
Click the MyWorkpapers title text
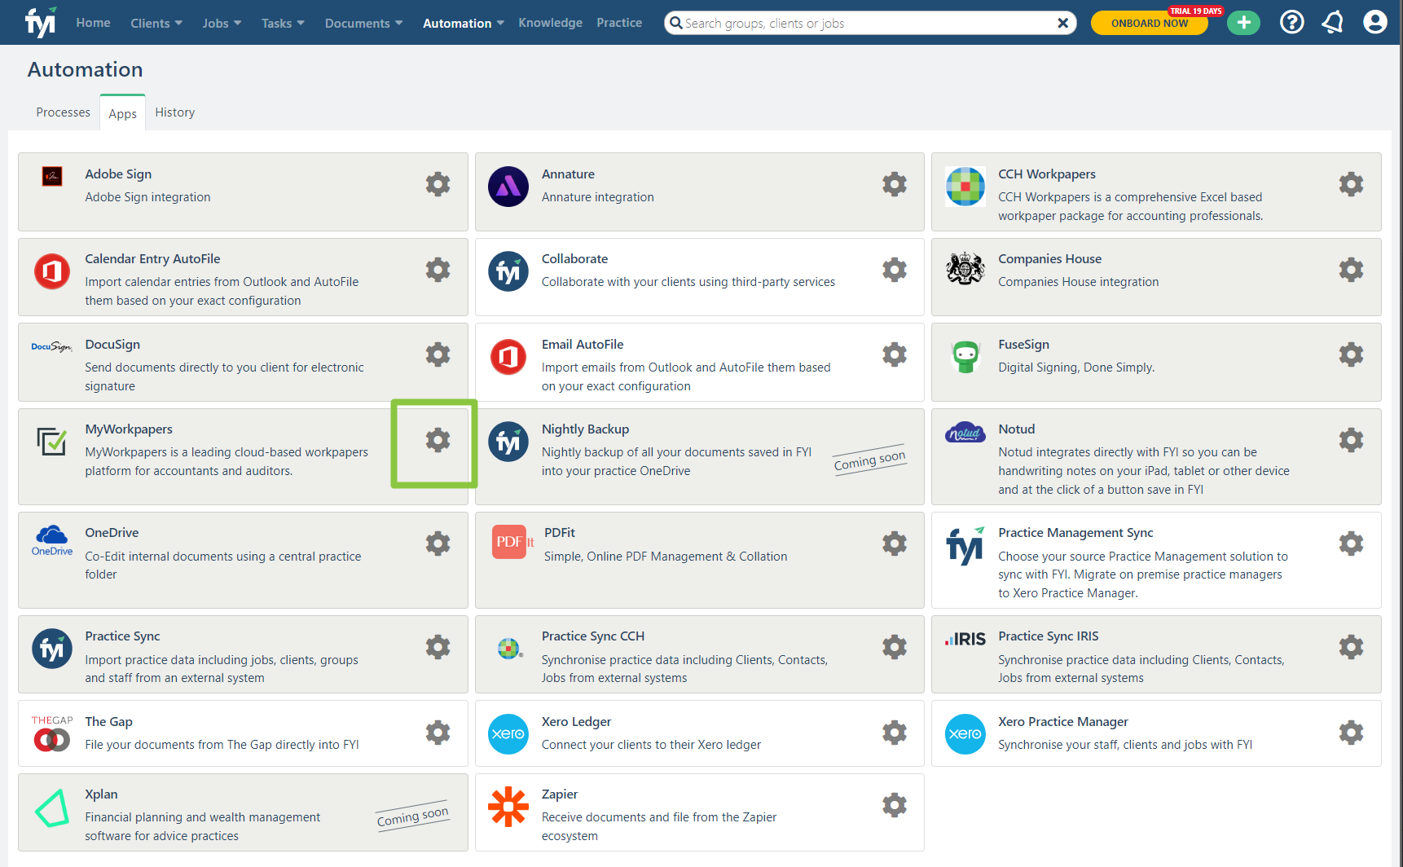[129, 429]
